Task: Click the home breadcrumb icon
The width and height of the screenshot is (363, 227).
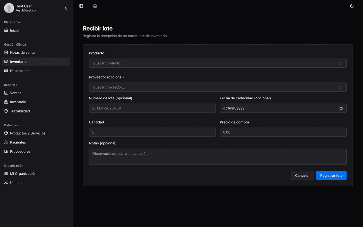Action: [95, 6]
